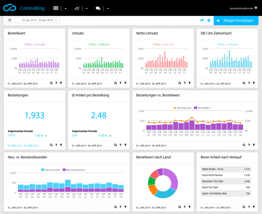The height and width of the screenshot is (214, 262).
Task: Open the date range selector 01.Jan 2014 - 30.Apr 2014
Action: click(33, 20)
